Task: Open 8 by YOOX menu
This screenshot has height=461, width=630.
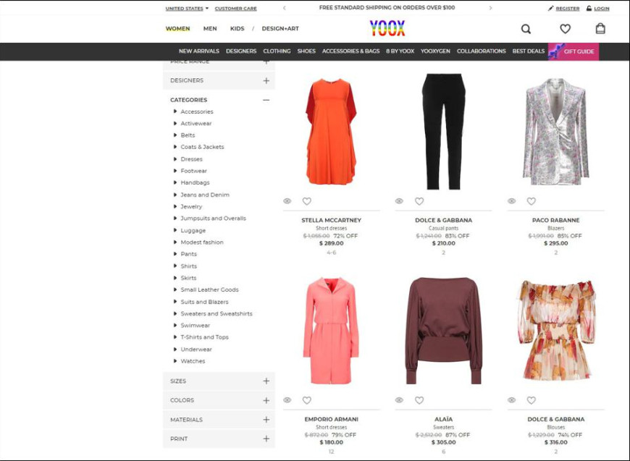Action: (x=400, y=51)
